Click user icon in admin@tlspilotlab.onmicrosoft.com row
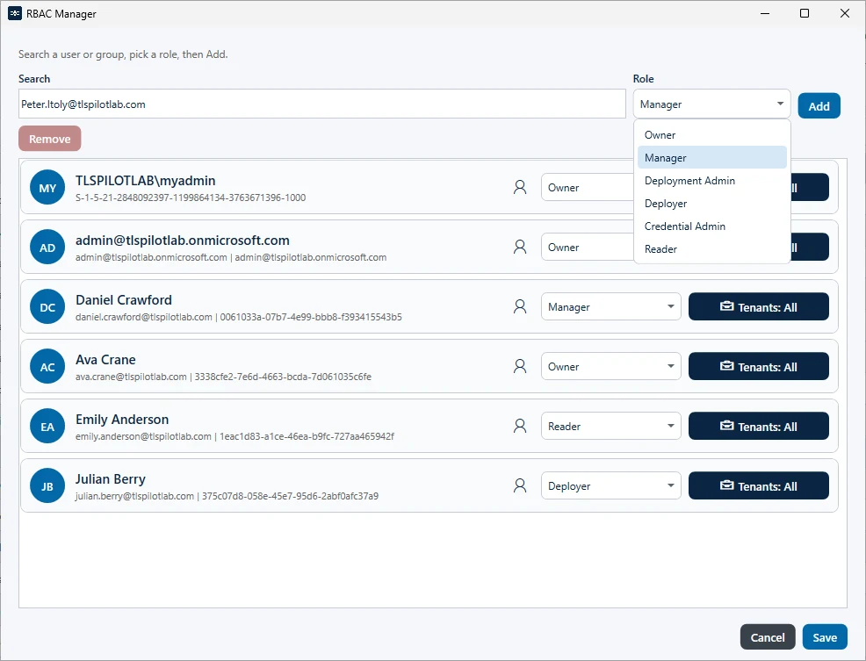This screenshot has width=866, height=661. 520,247
